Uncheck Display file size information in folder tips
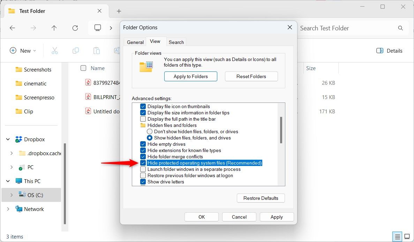 143,113
